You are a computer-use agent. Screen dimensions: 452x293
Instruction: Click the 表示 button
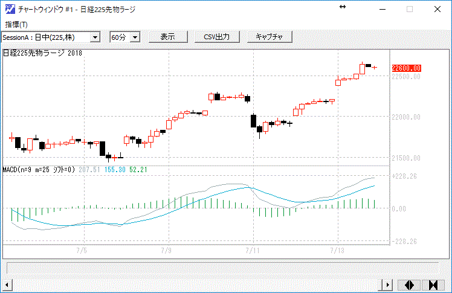[168, 37]
